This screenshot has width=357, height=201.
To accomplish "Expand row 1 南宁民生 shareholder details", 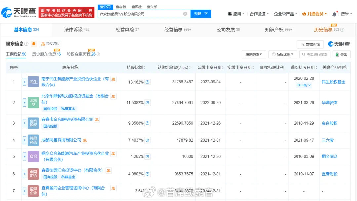I will [x=24, y=82].
